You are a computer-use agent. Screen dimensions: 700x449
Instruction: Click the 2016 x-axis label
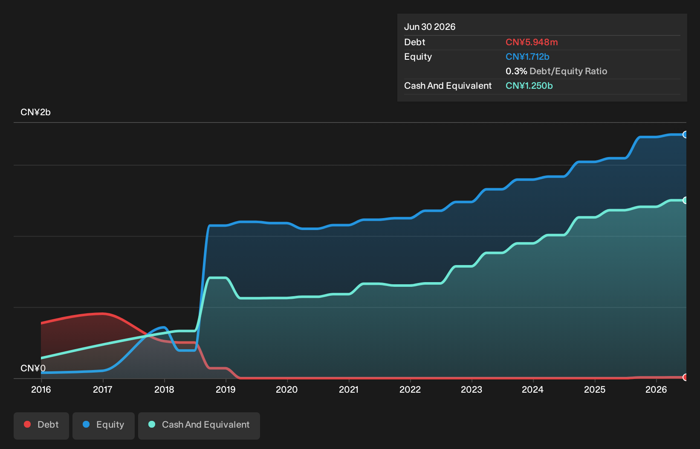[41, 389]
